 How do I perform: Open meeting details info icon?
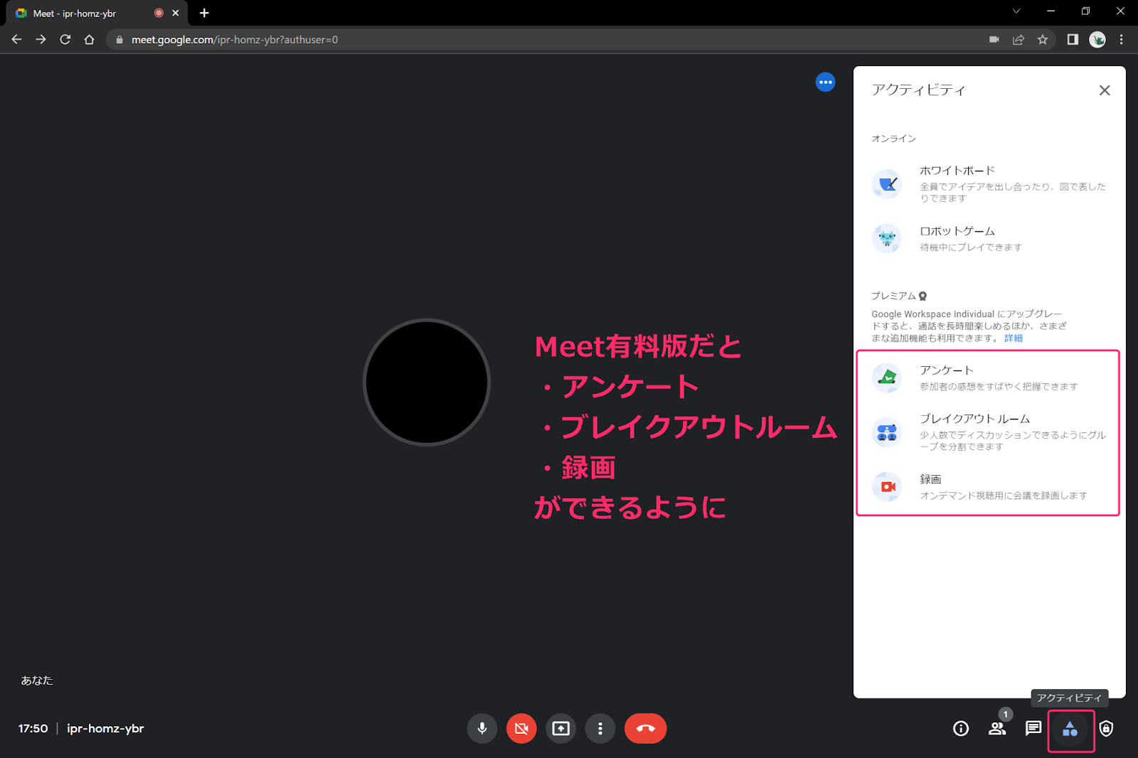point(961,728)
